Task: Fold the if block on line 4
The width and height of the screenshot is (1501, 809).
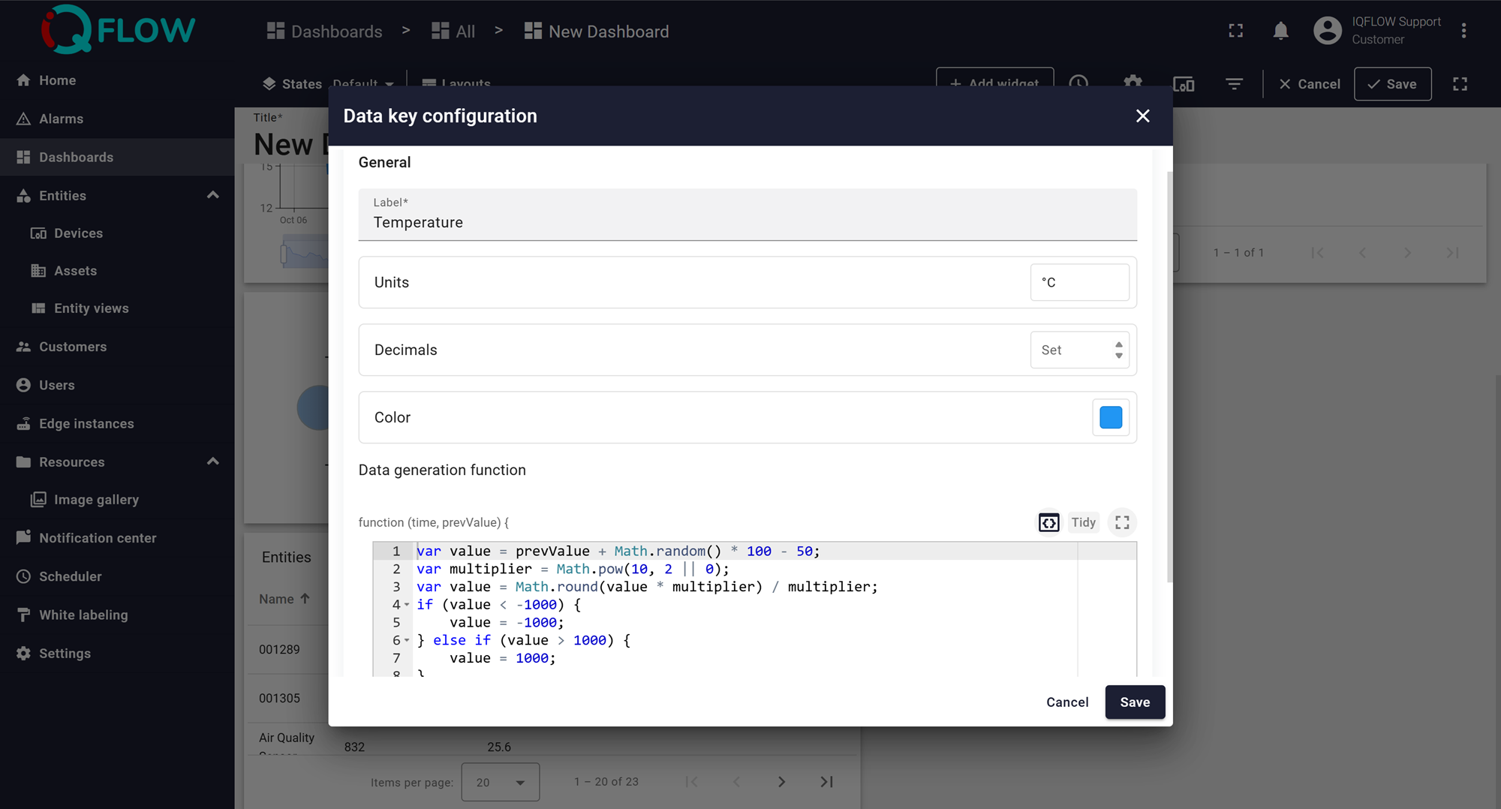Action: pyautogui.click(x=407, y=605)
